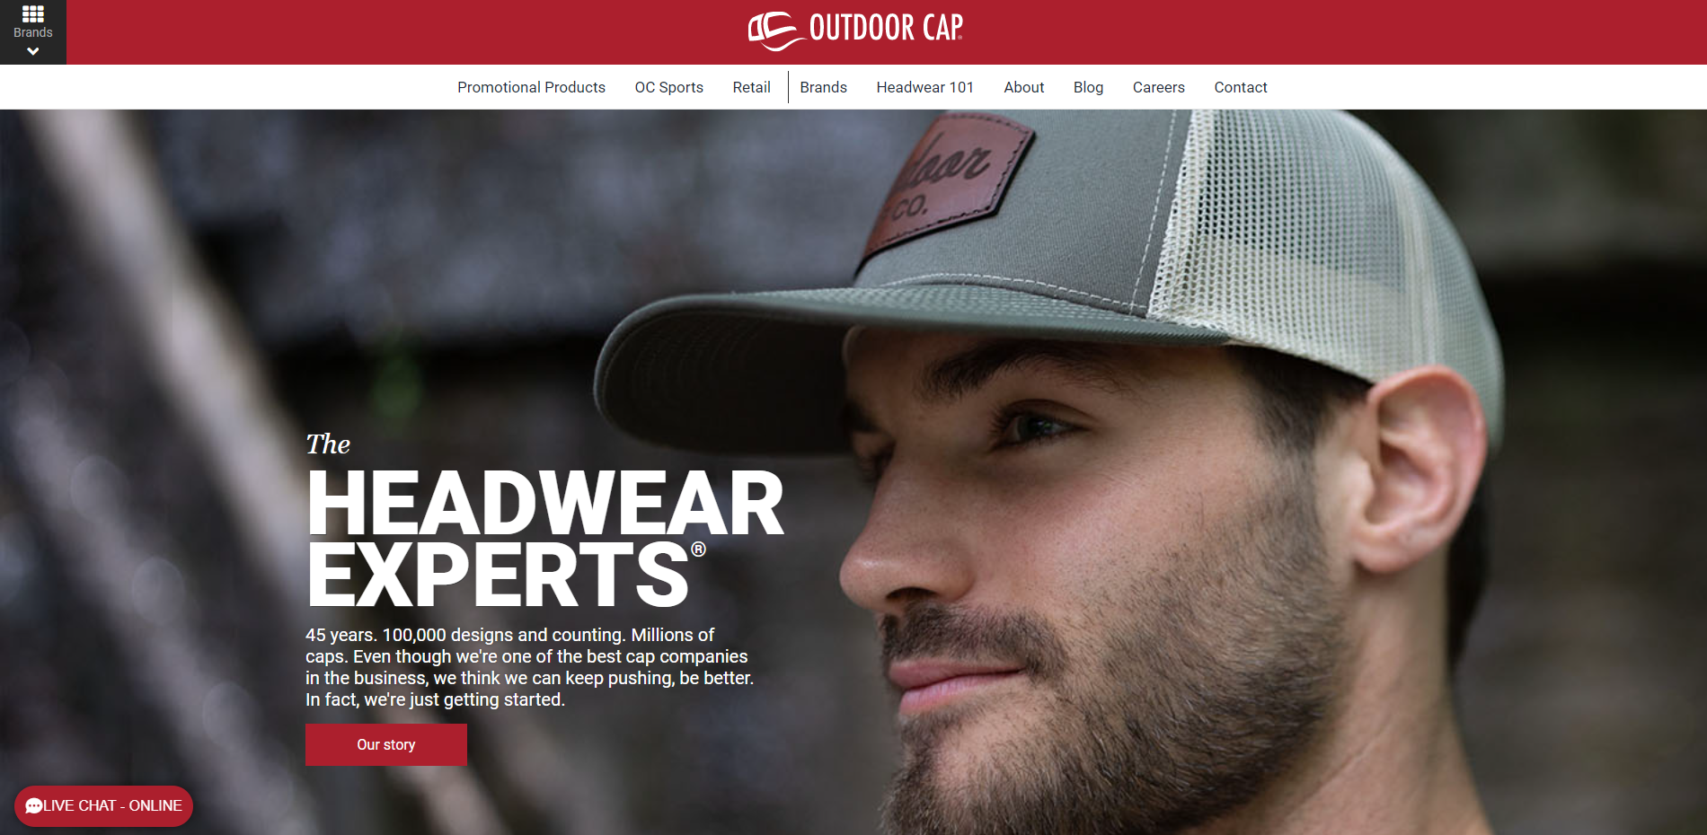Go to the Contact page

1241,87
